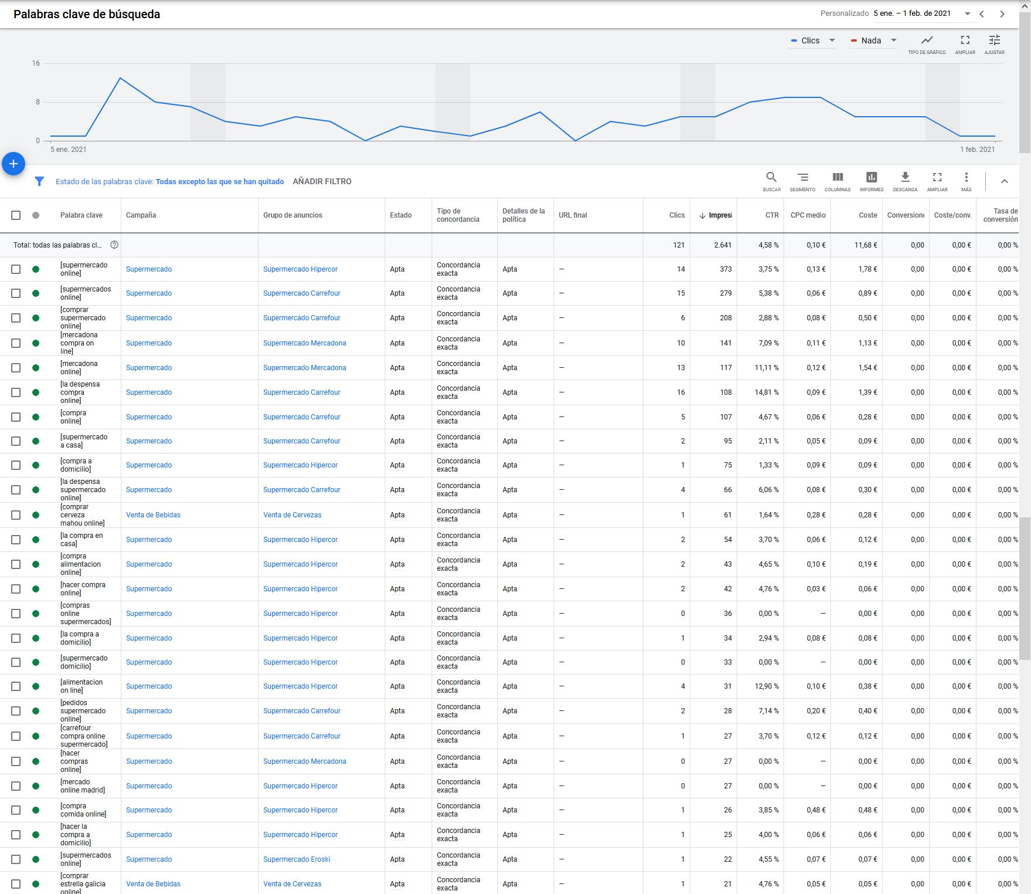Open Estado dropdown for [alimentacion on line]

(397, 686)
